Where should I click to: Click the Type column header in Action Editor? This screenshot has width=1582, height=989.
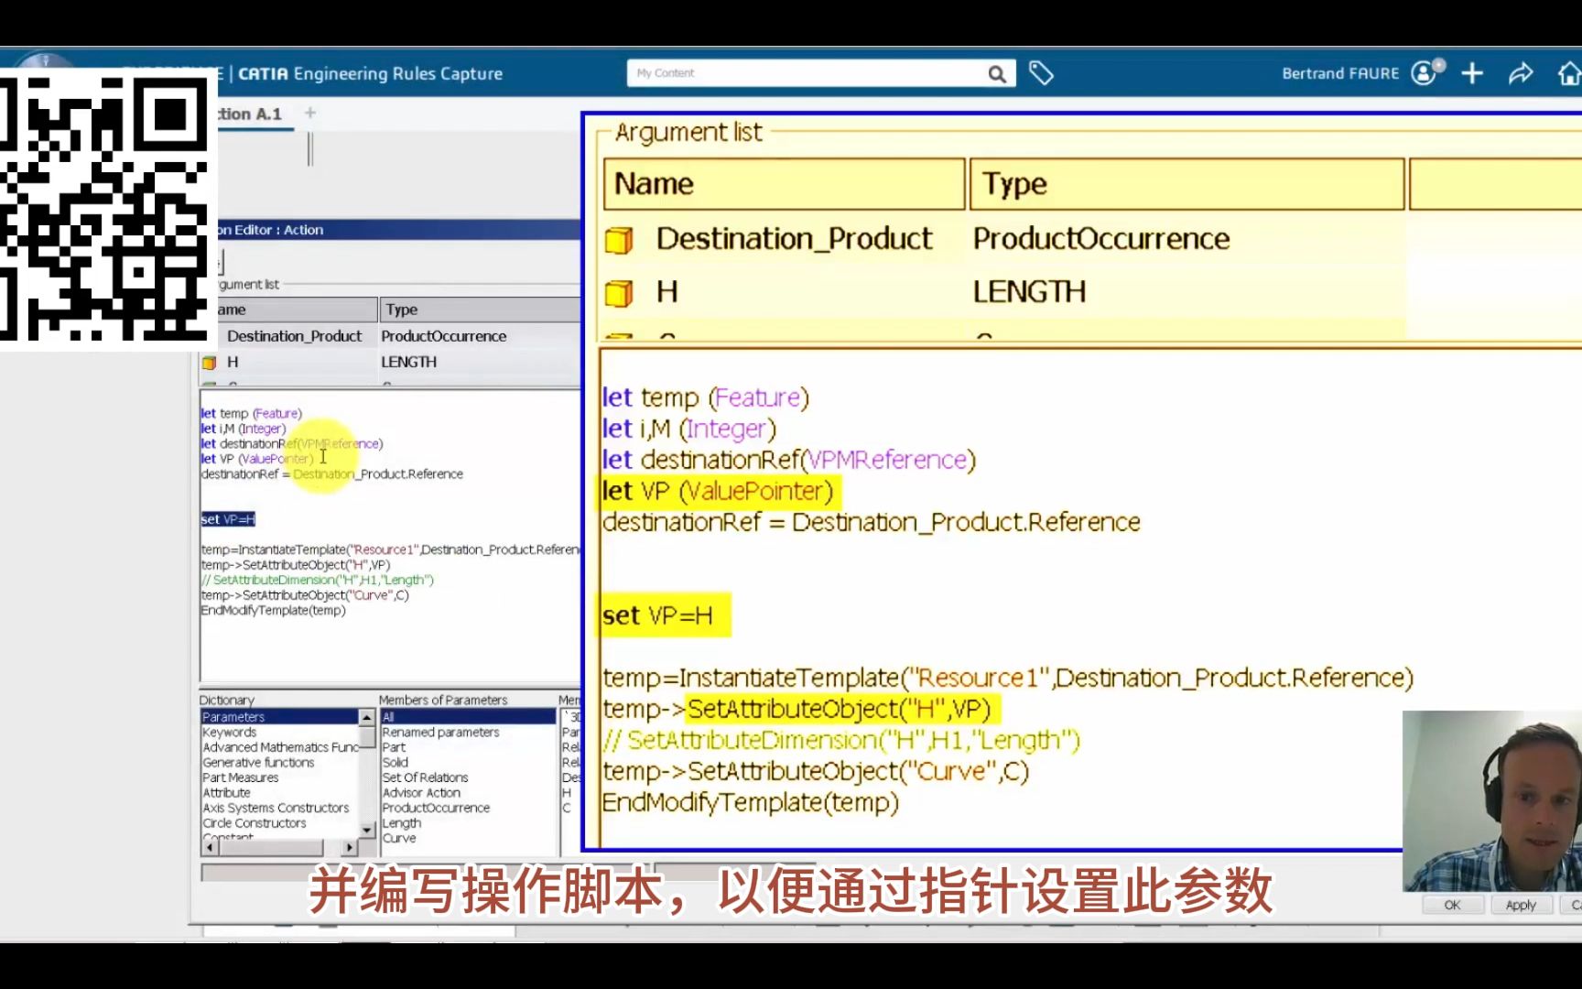pos(480,310)
